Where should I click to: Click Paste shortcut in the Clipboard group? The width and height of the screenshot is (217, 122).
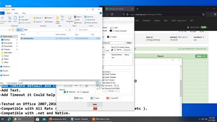(25, 23)
